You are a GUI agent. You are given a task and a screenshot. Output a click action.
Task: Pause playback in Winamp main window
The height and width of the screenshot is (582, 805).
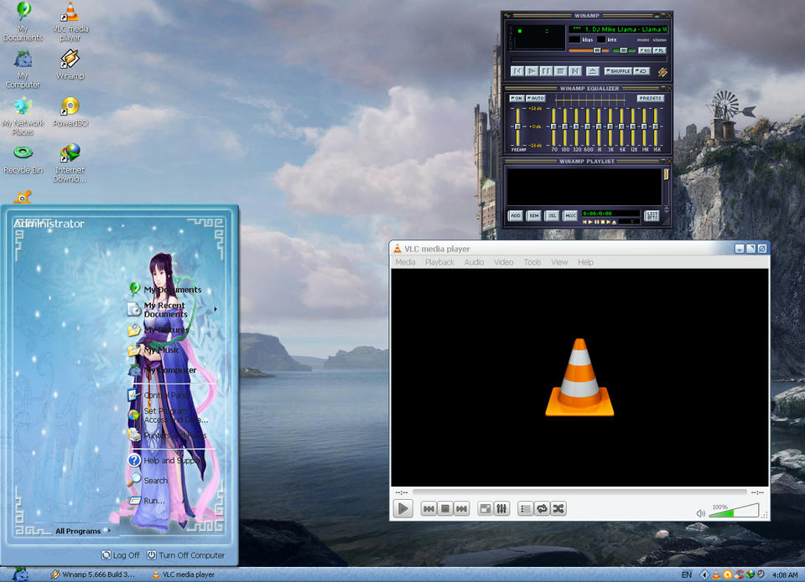[546, 71]
